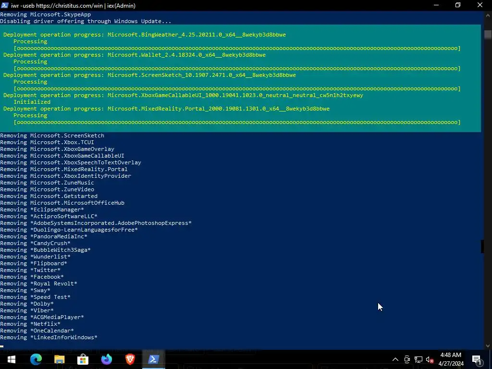Launch Microsoft Edge from the taskbar
Image resolution: width=492 pixels, height=369 pixels.
click(x=36, y=359)
